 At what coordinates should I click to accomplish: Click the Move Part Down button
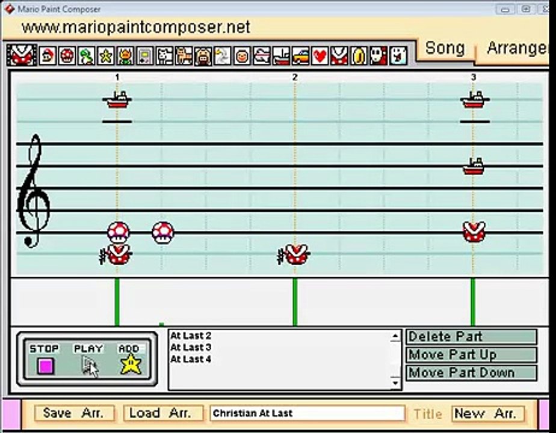(472, 373)
